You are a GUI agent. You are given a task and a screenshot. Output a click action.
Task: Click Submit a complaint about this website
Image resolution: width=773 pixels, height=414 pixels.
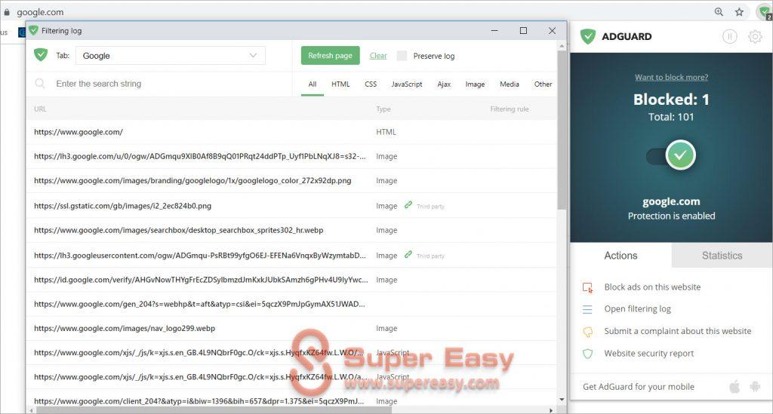(x=678, y=331)
